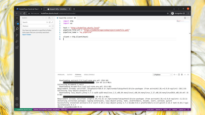Click Ln 9, Col 1 in status bar
Screen dimensions: 205x115
[x=150, y=110]
